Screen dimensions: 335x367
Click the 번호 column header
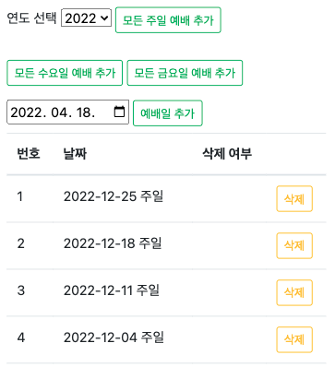(29, 153)
